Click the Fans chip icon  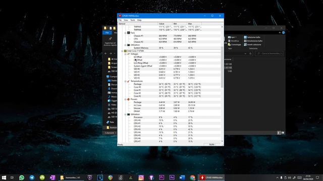click(x=128, y=33)
